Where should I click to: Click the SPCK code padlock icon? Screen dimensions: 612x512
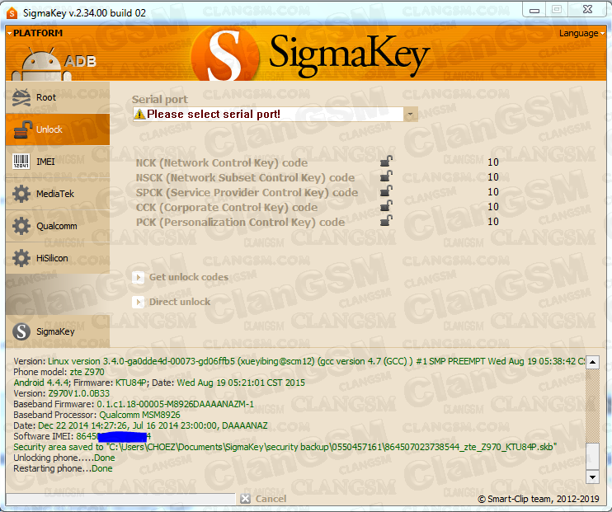coord(386,191)
